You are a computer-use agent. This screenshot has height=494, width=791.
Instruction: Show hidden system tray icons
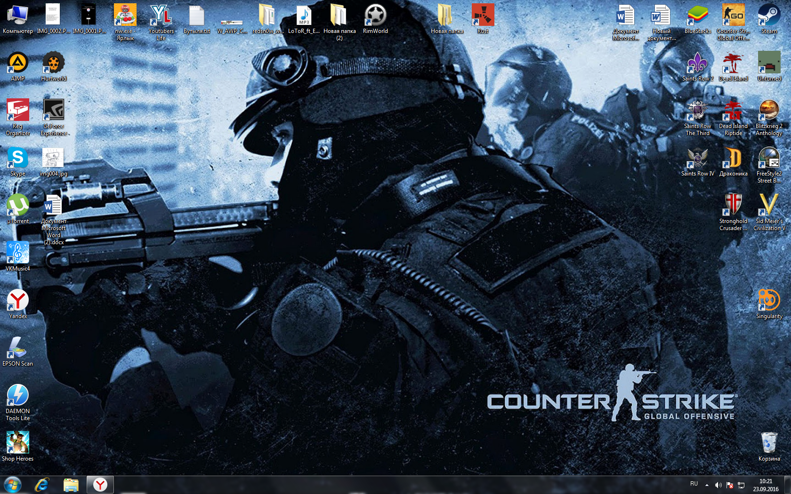point(707,485)
